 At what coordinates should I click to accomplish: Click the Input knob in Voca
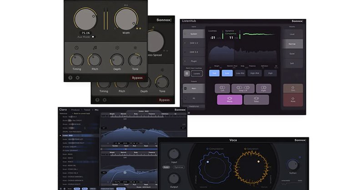(x=174, y=154)
